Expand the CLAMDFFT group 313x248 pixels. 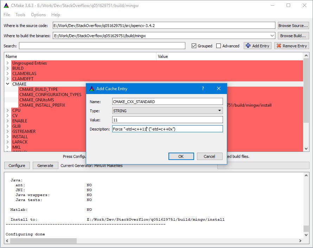(8, 79)
